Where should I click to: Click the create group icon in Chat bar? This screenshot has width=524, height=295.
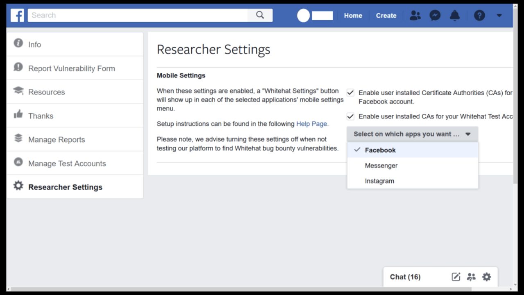[x=471, y=277]
